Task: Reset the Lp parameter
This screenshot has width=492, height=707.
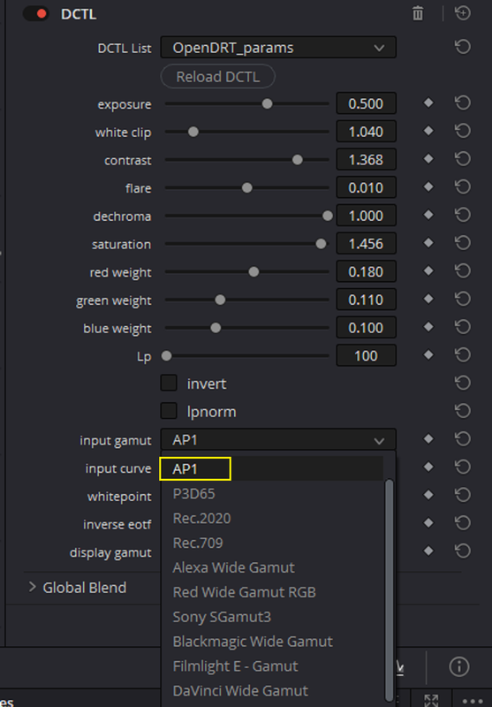Action: [463, 355]
